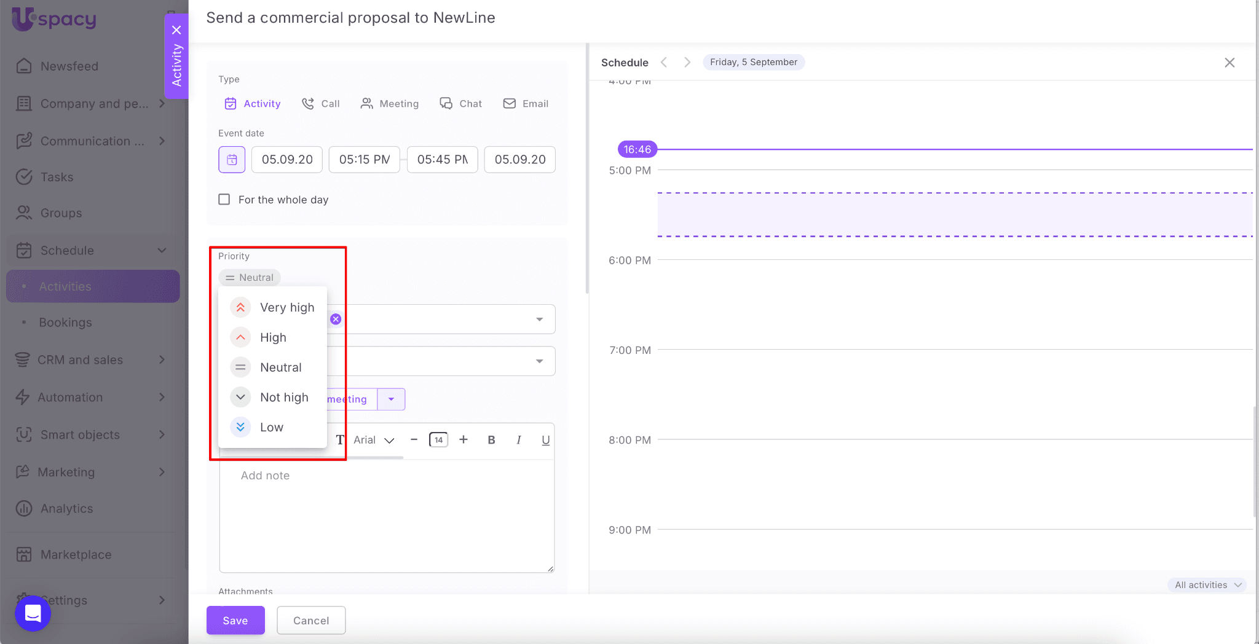Image resolution: width=1259 pixels, height=644 pixels.
Task: Go to previous day in Schedule
Action: coord(664,62)
